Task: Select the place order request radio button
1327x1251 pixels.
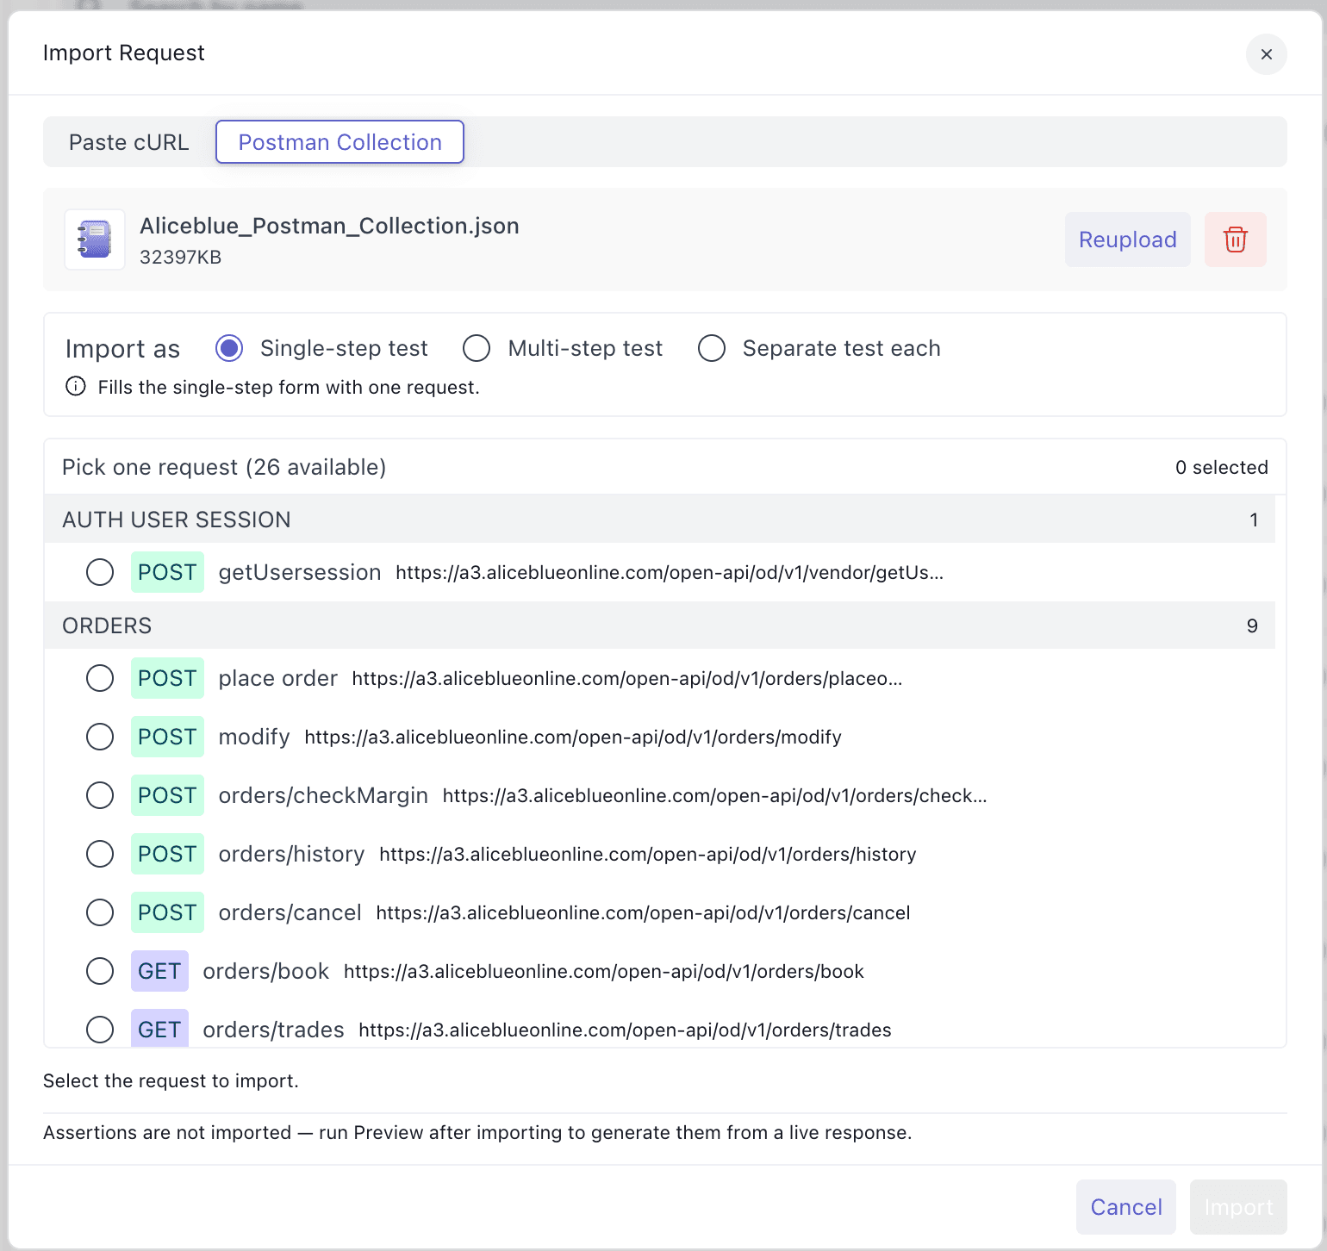Action: coord(100,678)
